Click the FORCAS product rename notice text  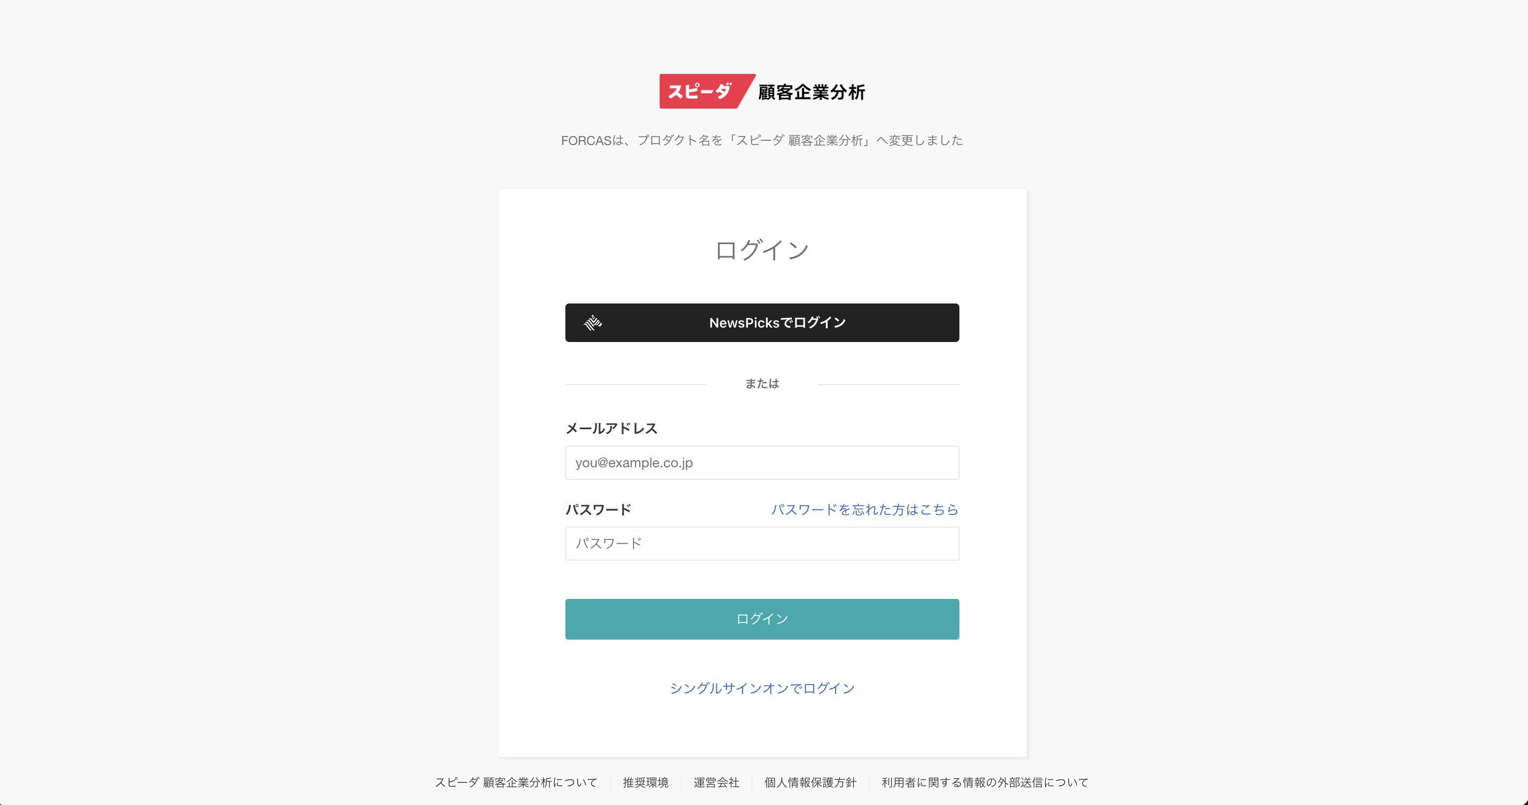762,141
